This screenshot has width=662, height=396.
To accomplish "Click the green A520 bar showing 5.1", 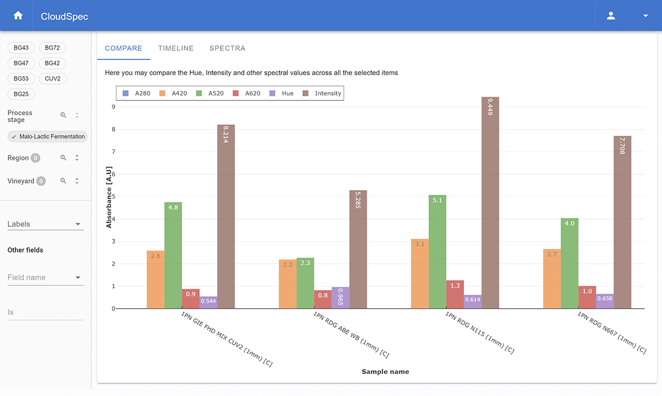I will 437,251.
